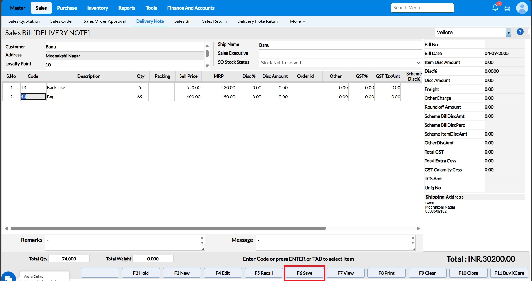Click the Search Menu field
The height and width of the screenshot is (281, 532).
click(x=422, y=8)
